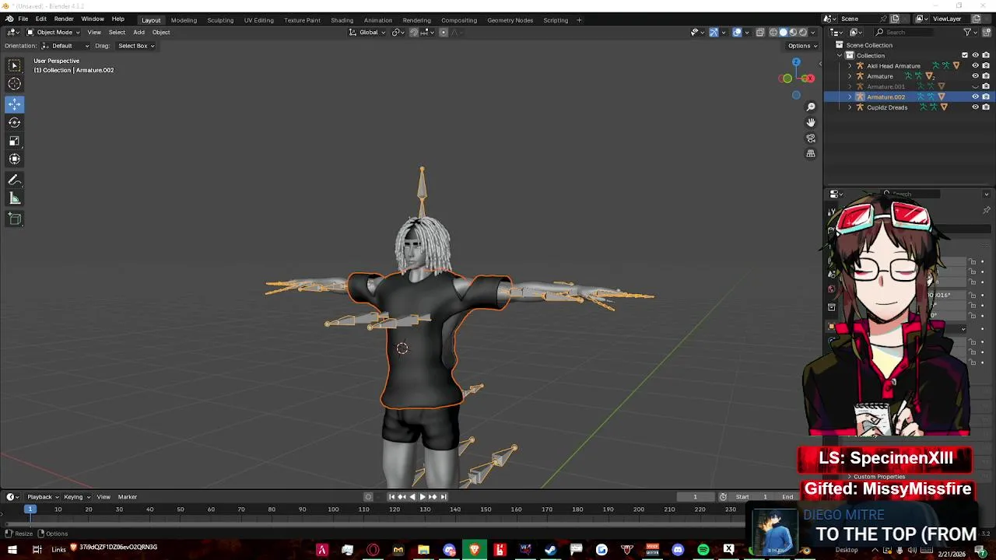Viewport: 996px width, 560px height.
Task: Open shading options dropdown arrow
Action: pos(814,32)
